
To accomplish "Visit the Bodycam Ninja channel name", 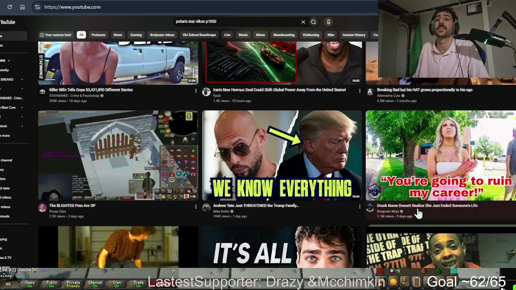I will [x=388, y=211].
